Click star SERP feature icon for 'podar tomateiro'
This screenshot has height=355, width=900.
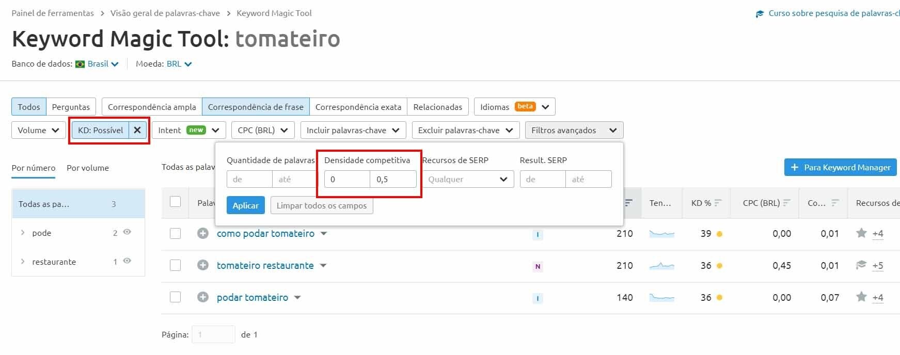[x=861, y=297]
